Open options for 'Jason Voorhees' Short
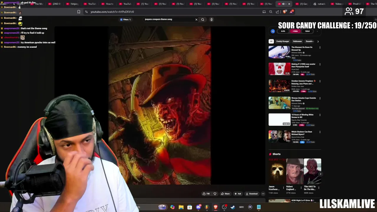377x212 pixels. click(283, 188)
